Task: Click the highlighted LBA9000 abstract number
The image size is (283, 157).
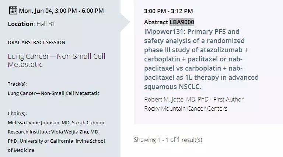Action: (x=182, y=22)
